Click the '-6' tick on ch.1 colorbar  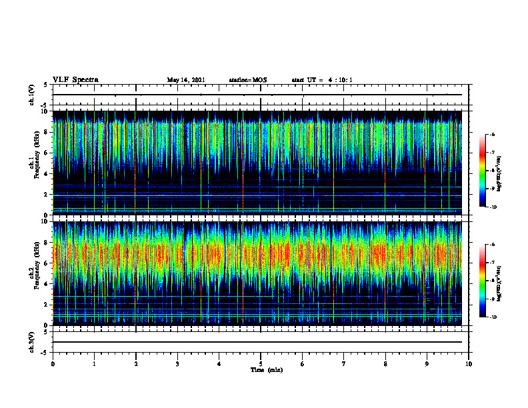492,135
